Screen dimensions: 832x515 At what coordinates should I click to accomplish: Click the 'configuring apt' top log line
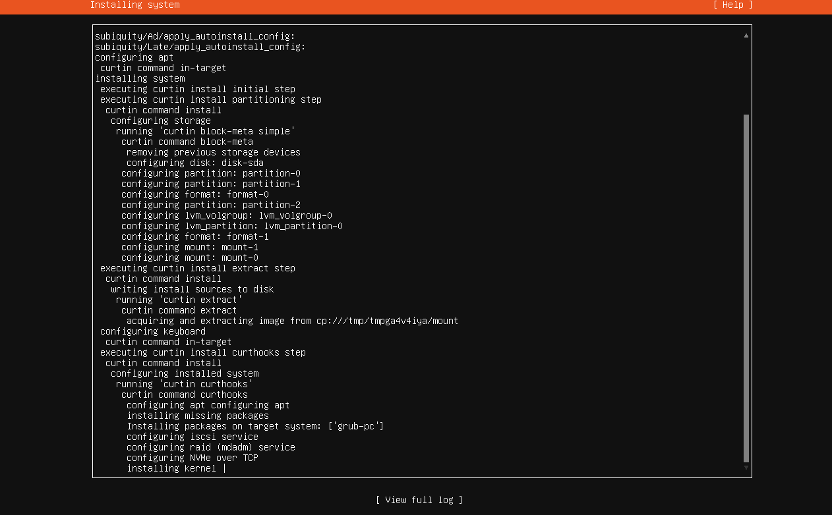click(134, 57)
